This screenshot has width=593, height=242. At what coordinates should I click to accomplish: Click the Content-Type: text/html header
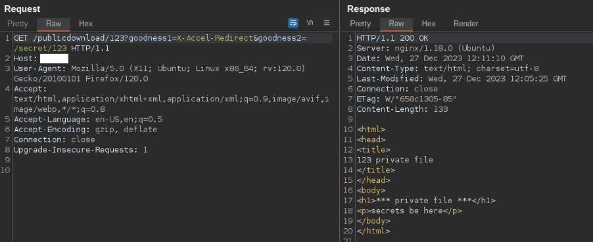tap(448, 69)
